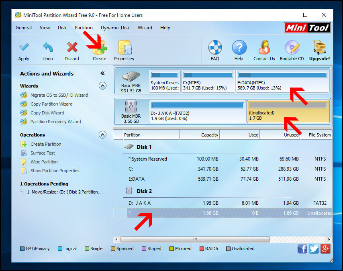Click the scrollbar right arrow

329,240
